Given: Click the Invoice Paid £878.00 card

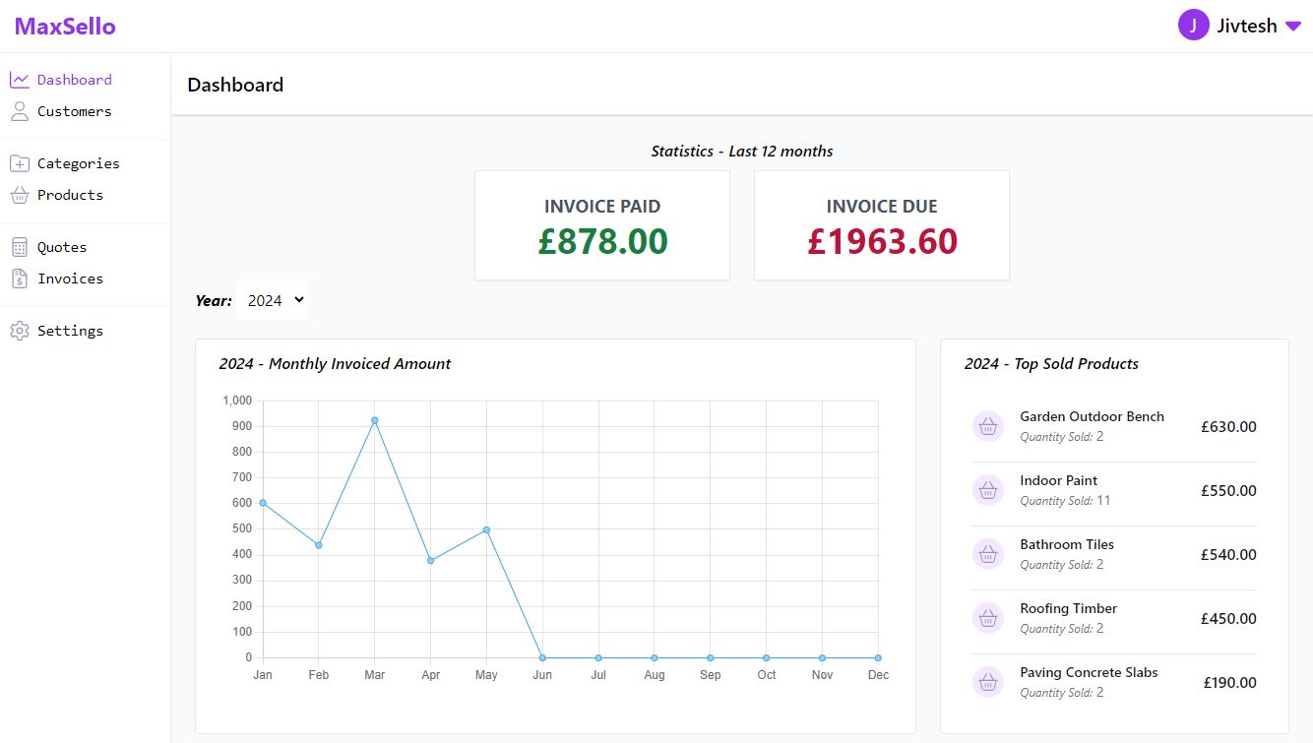Looking at the screenshot, I should pos(602,225).
